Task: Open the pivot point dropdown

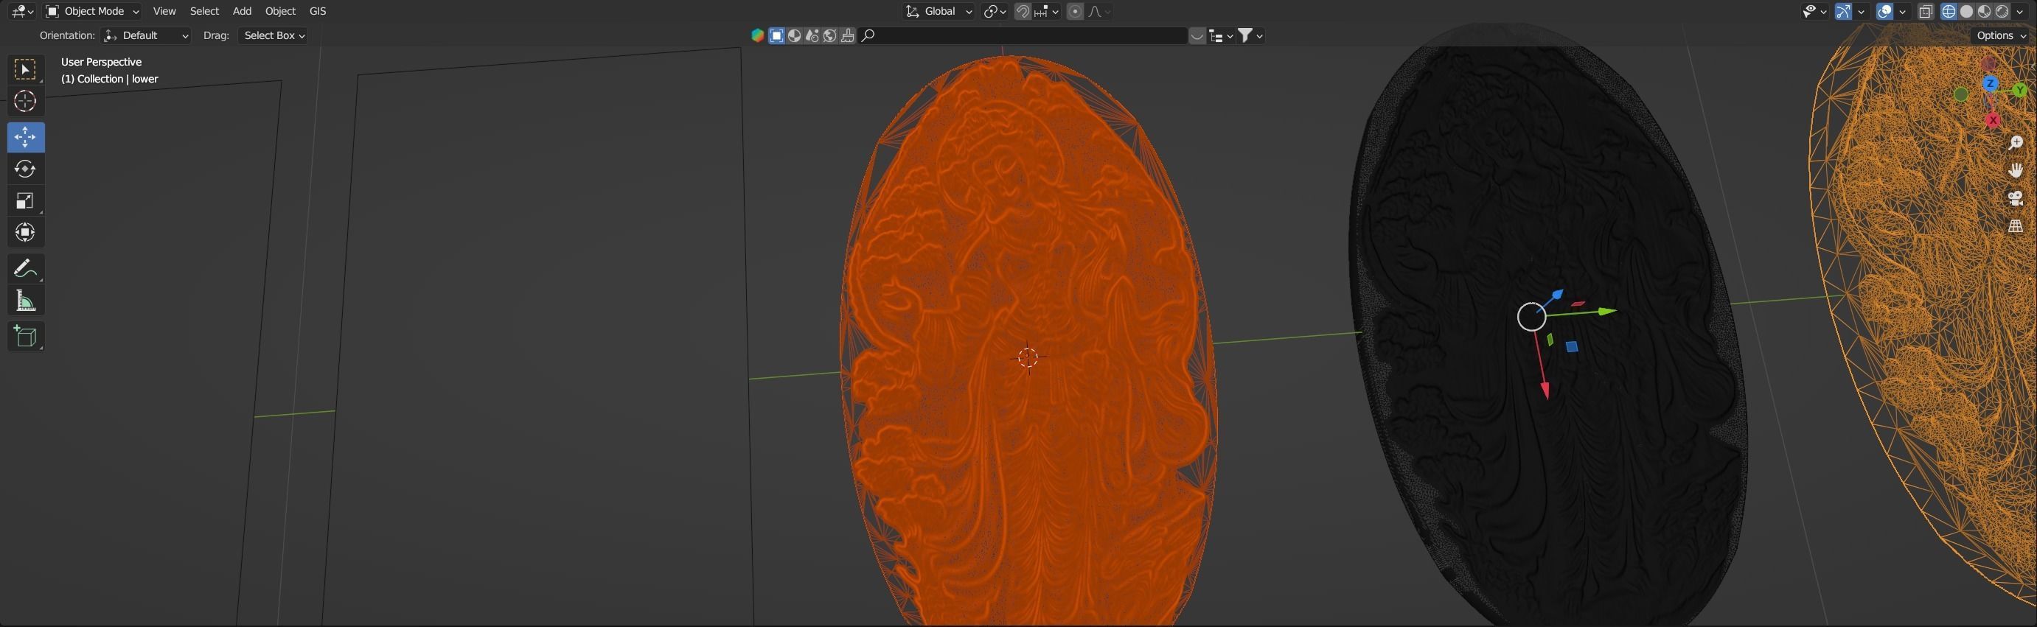Action: [995, 11]
